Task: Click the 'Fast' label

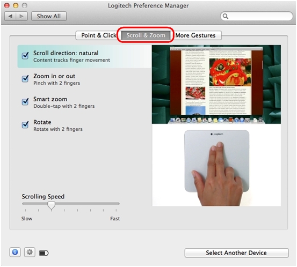Action: click(115, 219)
